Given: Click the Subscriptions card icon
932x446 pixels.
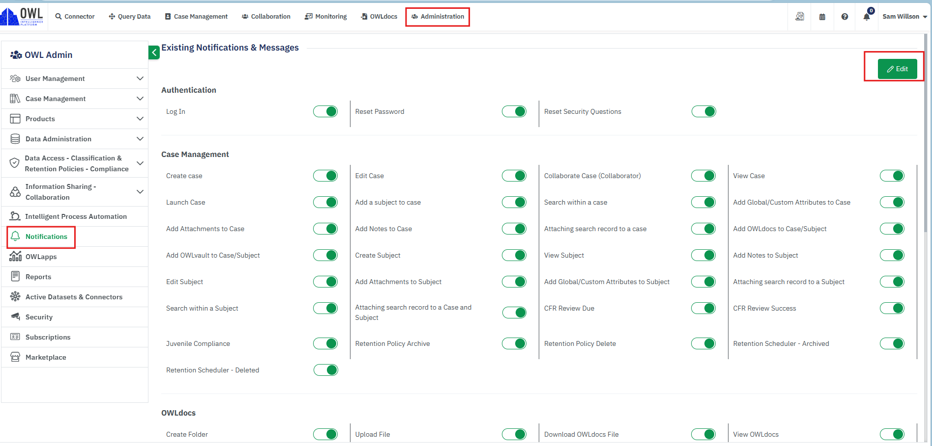Looking at the screenshot, I should [15, 337].
